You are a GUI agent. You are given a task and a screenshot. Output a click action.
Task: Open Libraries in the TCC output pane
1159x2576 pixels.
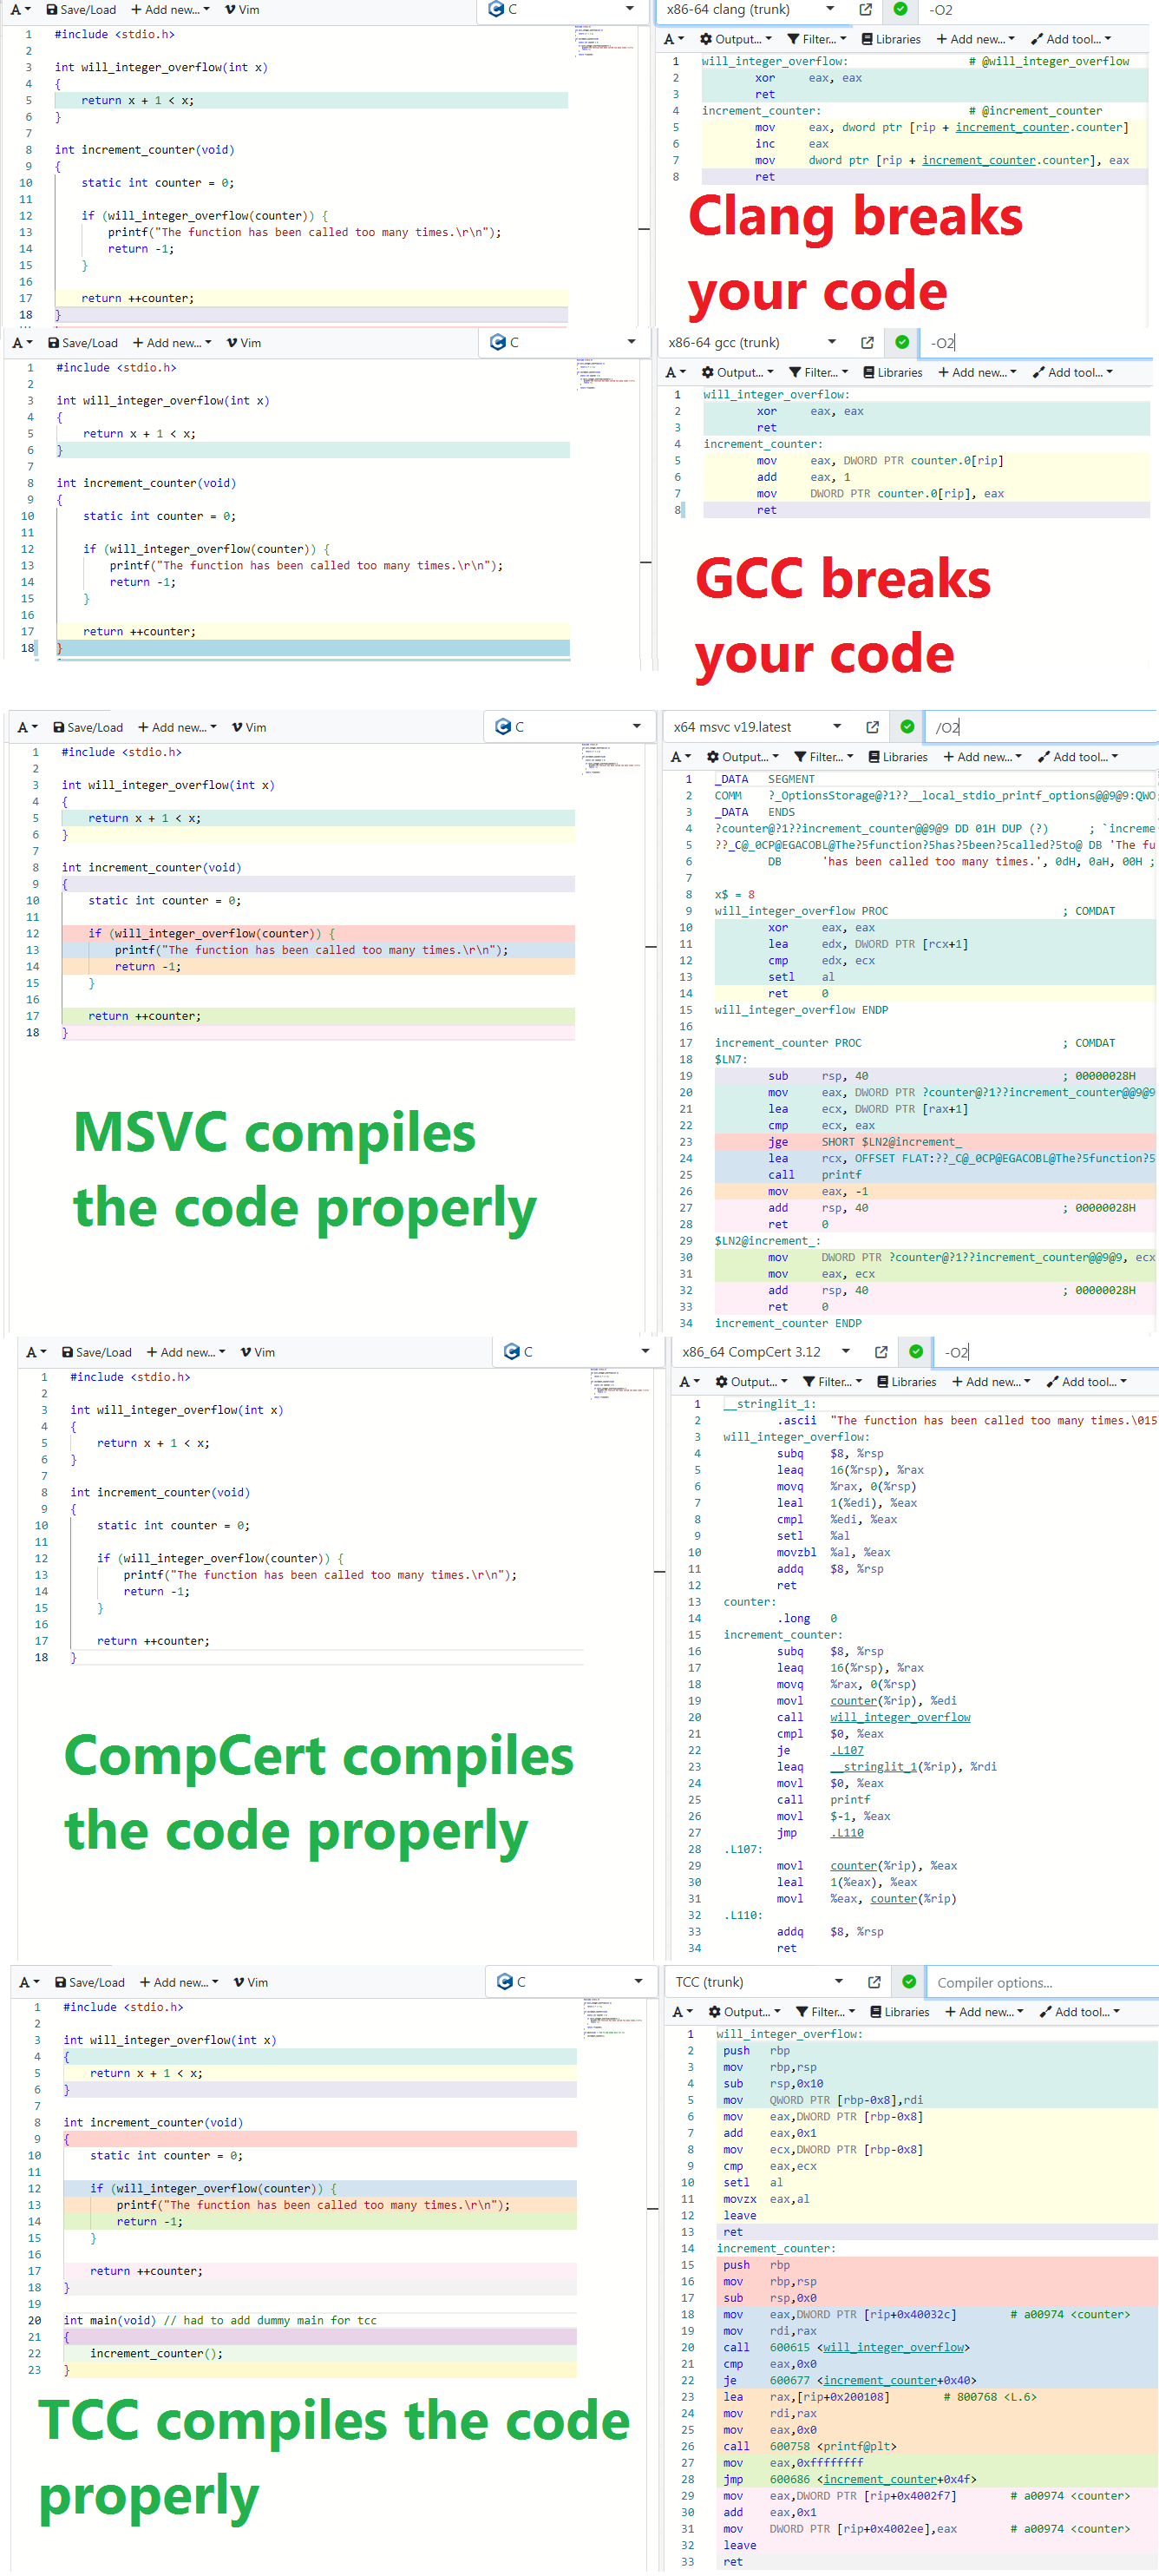[900, 2012]
